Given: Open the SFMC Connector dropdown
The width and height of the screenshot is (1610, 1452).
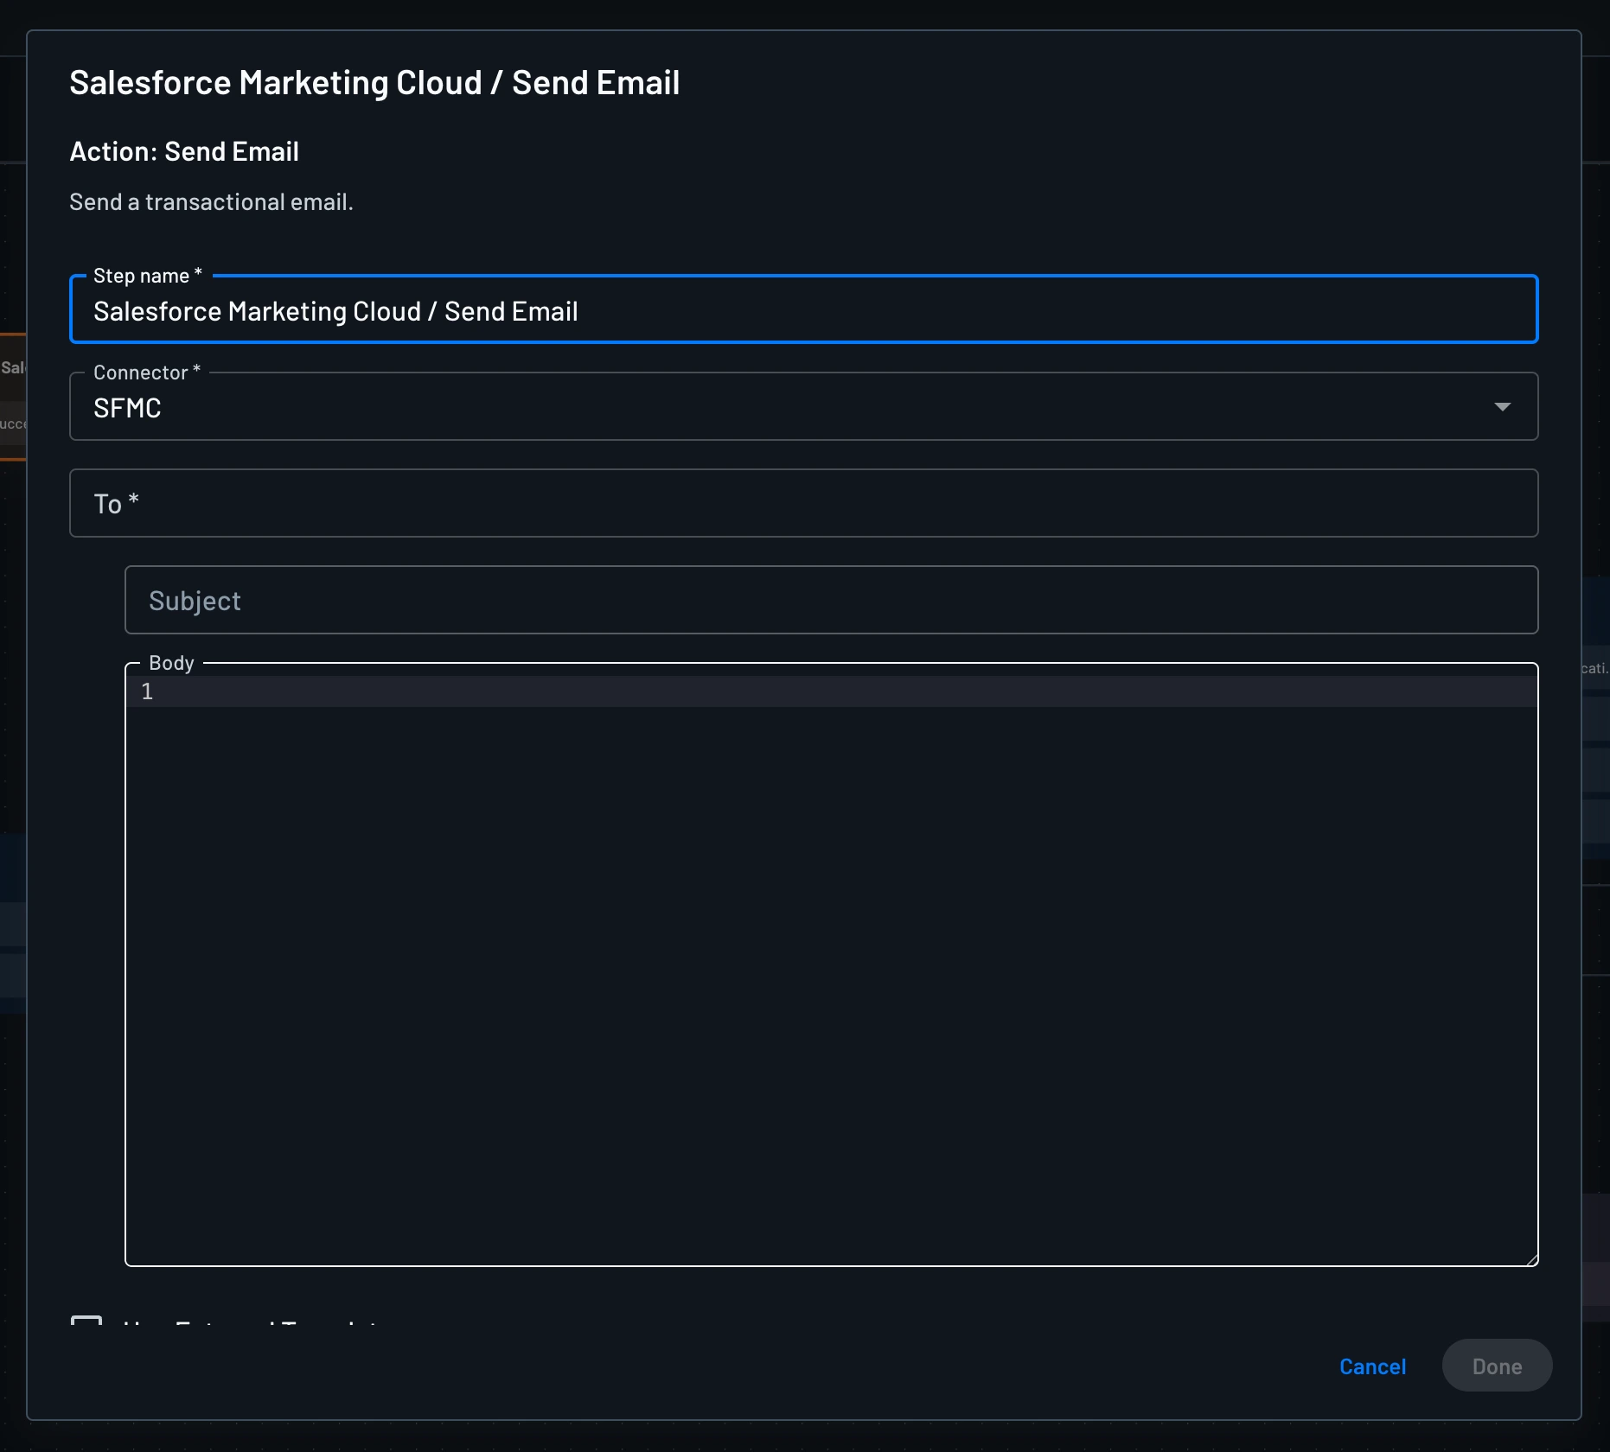Looking at the screenshot, I should click(804, 406).
